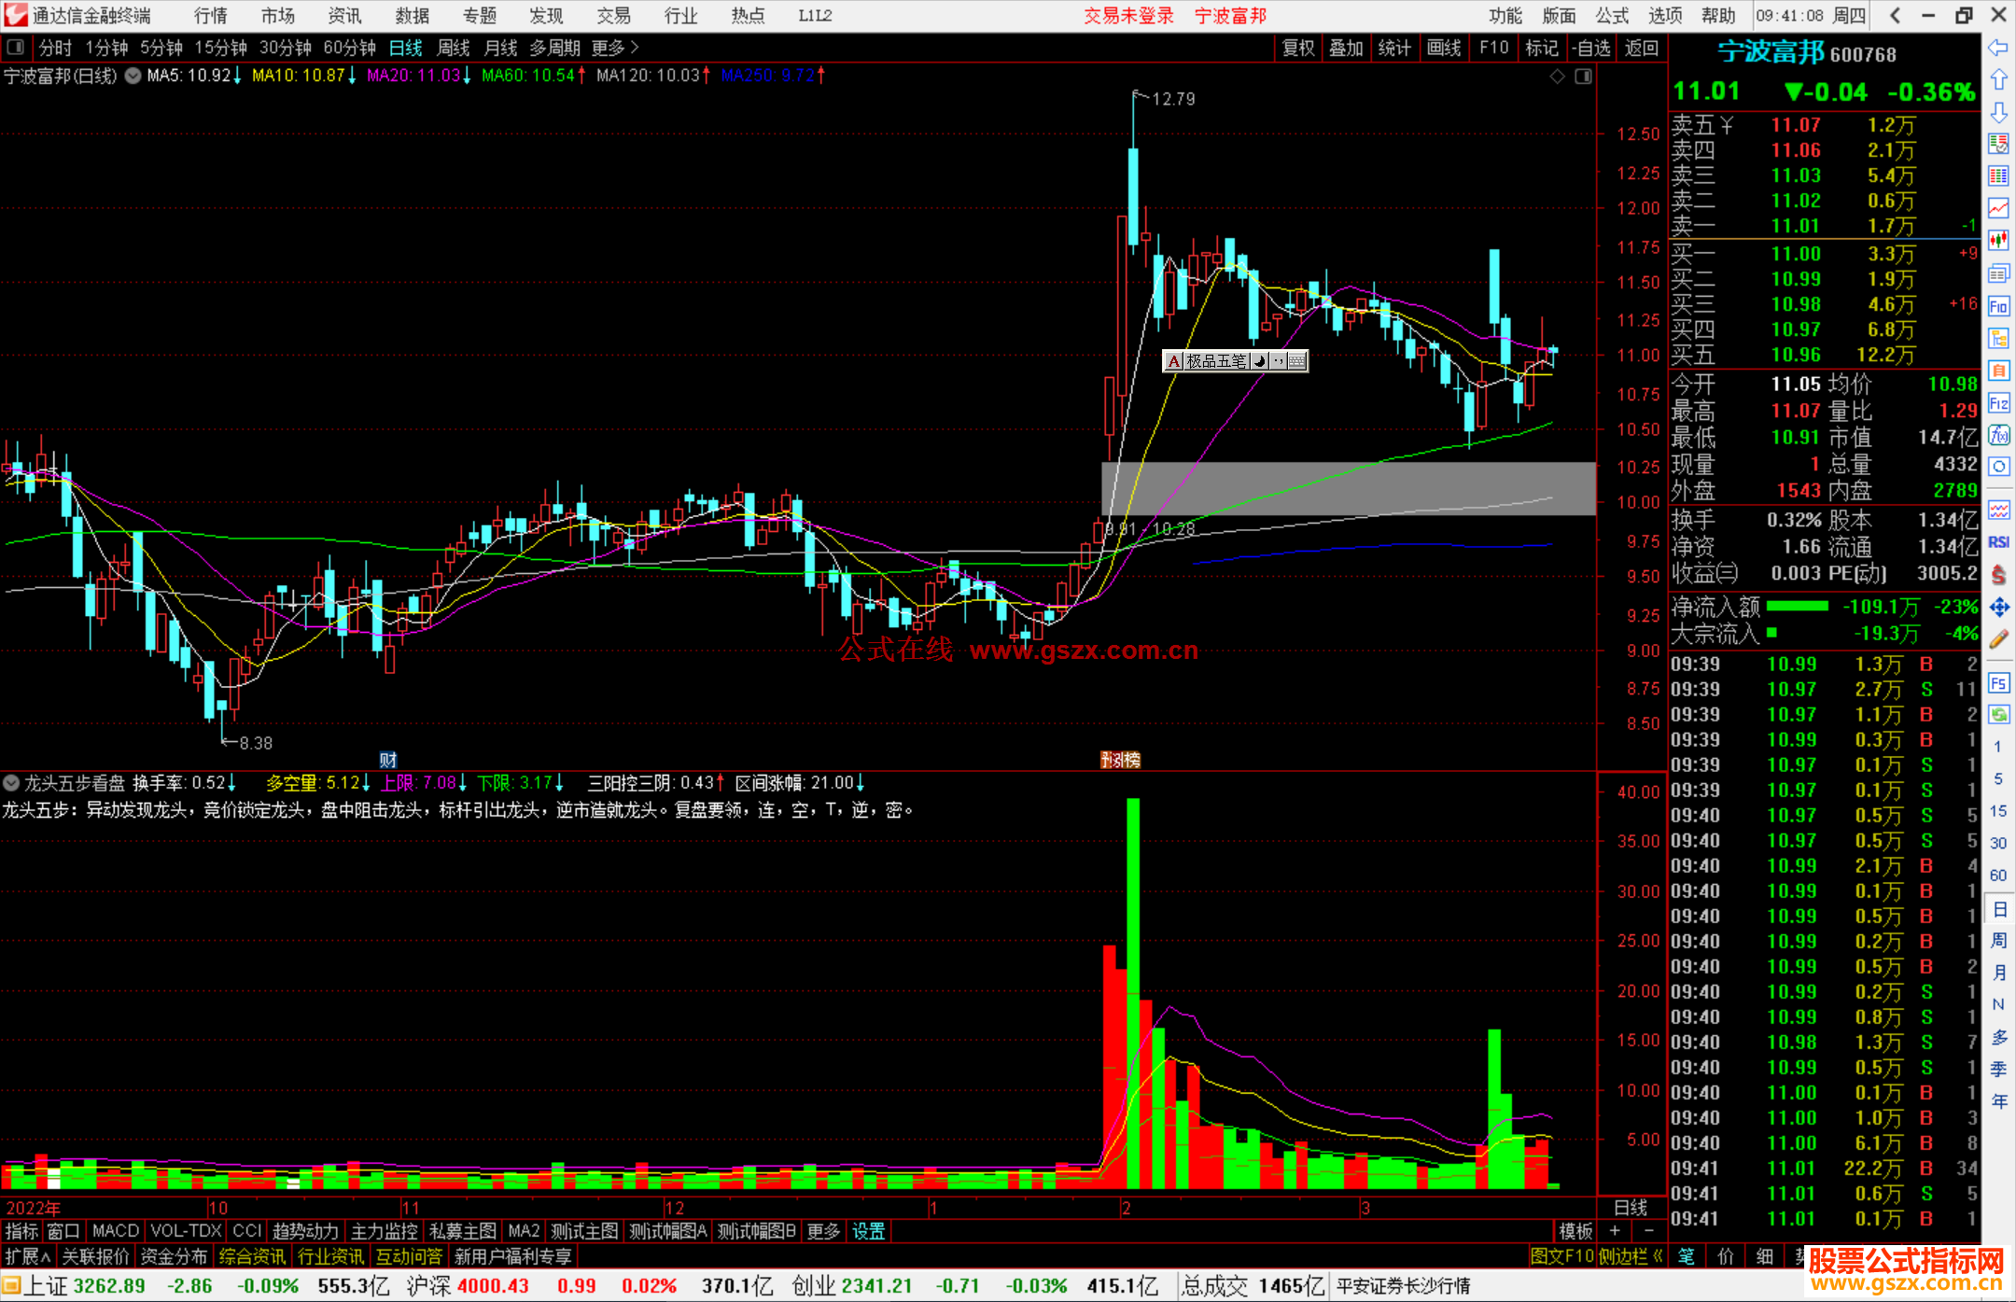This screenshot has height=1302, width=2016.
Task: Expand the 扩展 panel at bottom left
Action: click(28, 1256)
